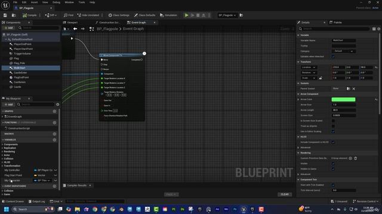
Task: Click the frame skip playback icon
Action: pos(192,15)
